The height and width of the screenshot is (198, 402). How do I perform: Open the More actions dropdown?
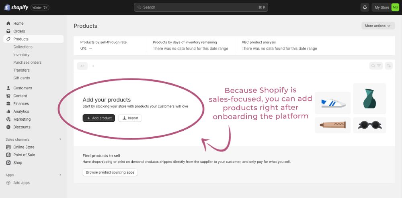point(378,26)
